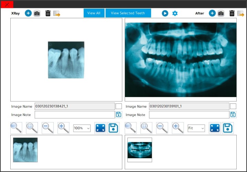Save the XRay image note

119,115
